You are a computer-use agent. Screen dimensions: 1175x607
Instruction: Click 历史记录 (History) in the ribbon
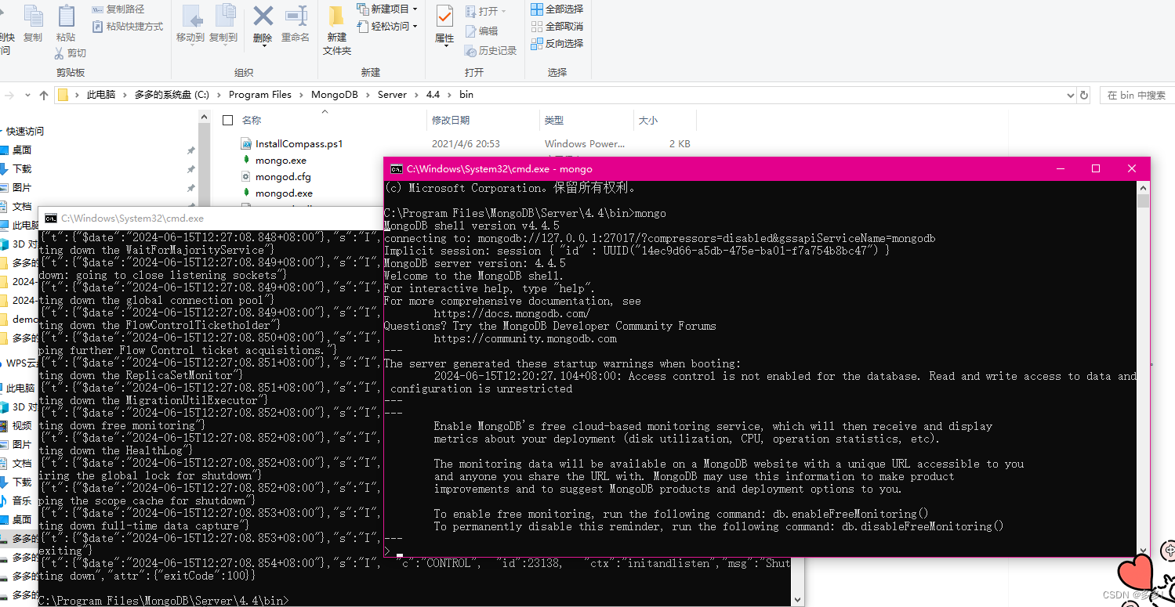pyautogui.click(x=491, y=51)
